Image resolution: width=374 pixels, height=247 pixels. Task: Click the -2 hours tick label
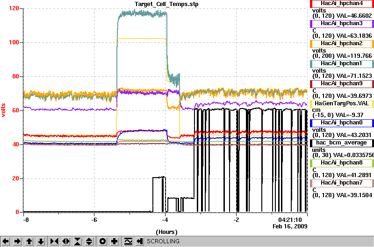pos(236,220)
